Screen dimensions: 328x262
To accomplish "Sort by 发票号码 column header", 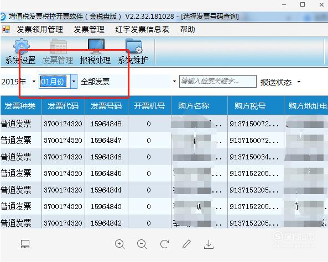I will tap(106, 106).
